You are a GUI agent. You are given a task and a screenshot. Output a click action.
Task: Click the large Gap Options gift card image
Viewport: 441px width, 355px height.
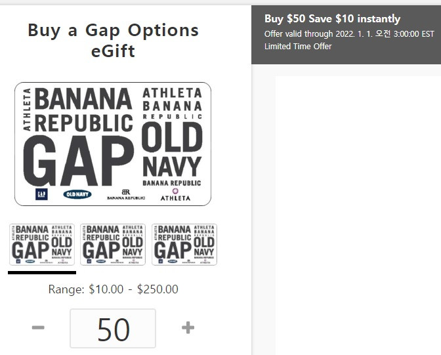pos(113,144)
